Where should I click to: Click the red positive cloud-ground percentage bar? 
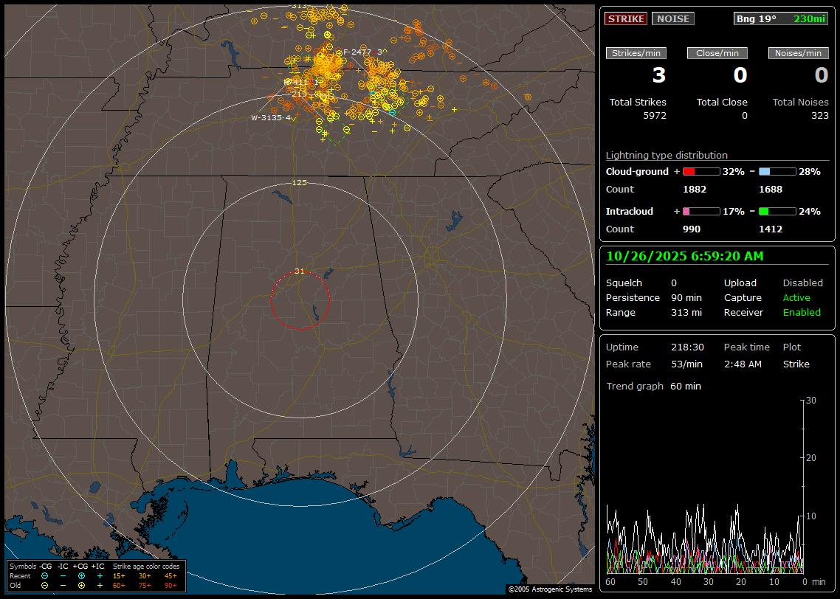pyautogui.click(x=700, y=172)
